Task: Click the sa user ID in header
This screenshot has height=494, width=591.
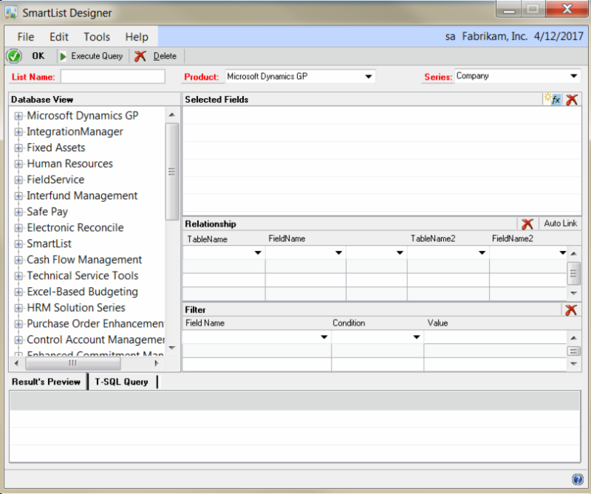Action: tap(450, 36)
